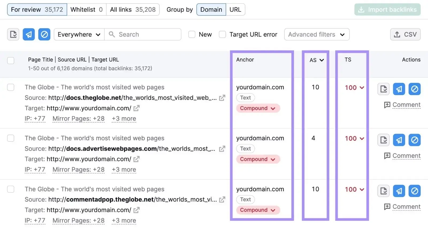
Task: Select all rows with header checkbox
Action: click(x=11, y=61)
